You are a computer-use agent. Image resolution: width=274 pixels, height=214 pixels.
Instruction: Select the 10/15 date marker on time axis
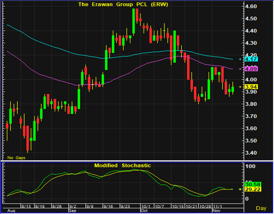(x=178, y=207)
